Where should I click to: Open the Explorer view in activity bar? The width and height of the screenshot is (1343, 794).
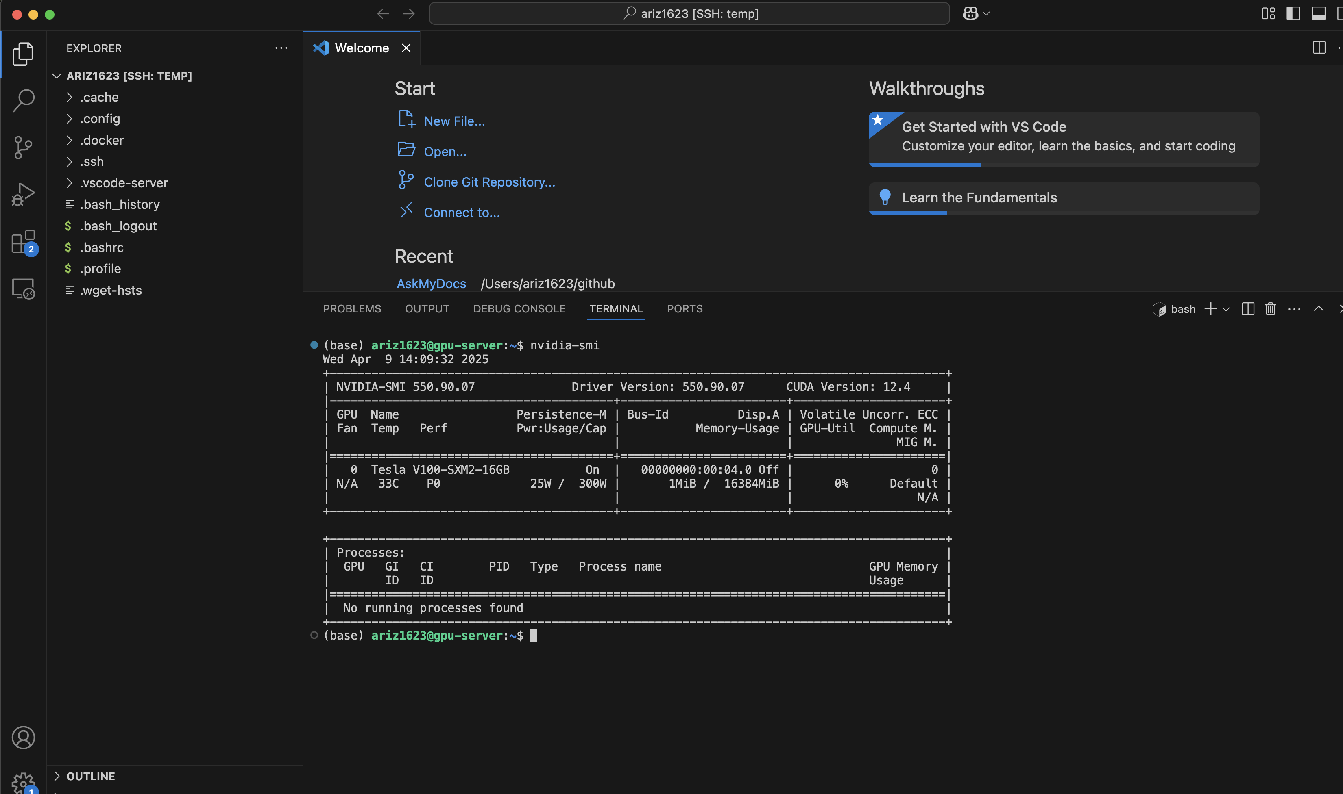point(23,54)
